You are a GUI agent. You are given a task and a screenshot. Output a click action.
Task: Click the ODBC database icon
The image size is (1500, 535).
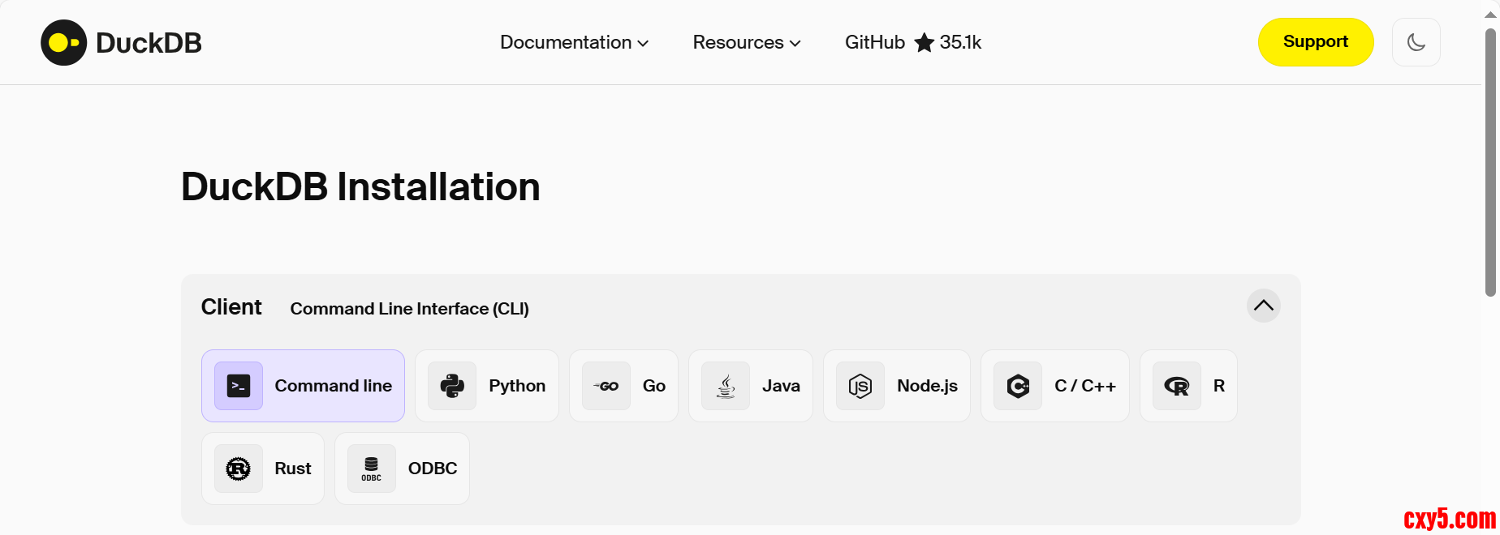click(372, 469)
